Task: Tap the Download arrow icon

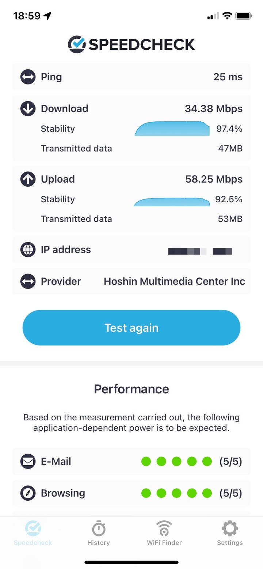Action: pos(28,108)
